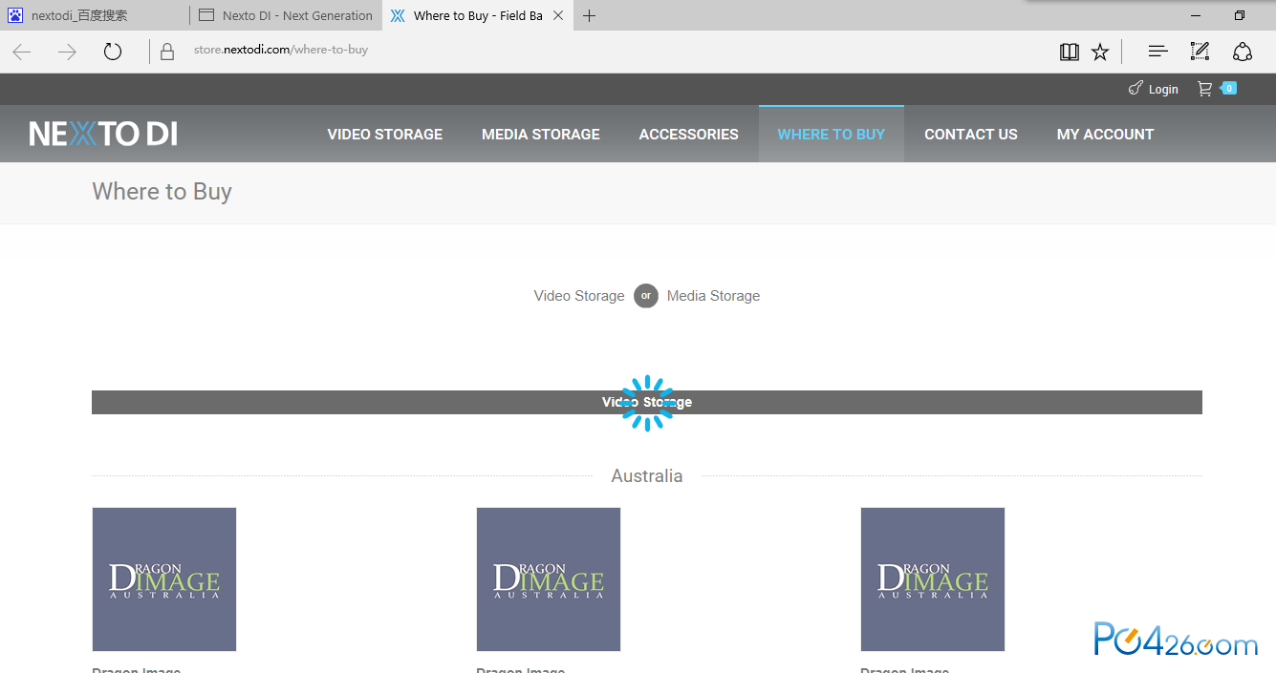Open MEDIA STORAGE in the main navigation
Image resolution: width=1276 pixels, height=673 pixels.
(x=541, y=135)
